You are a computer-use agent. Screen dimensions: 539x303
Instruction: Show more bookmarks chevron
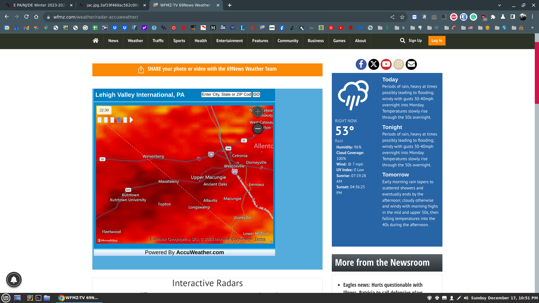(x=532, y=27)
